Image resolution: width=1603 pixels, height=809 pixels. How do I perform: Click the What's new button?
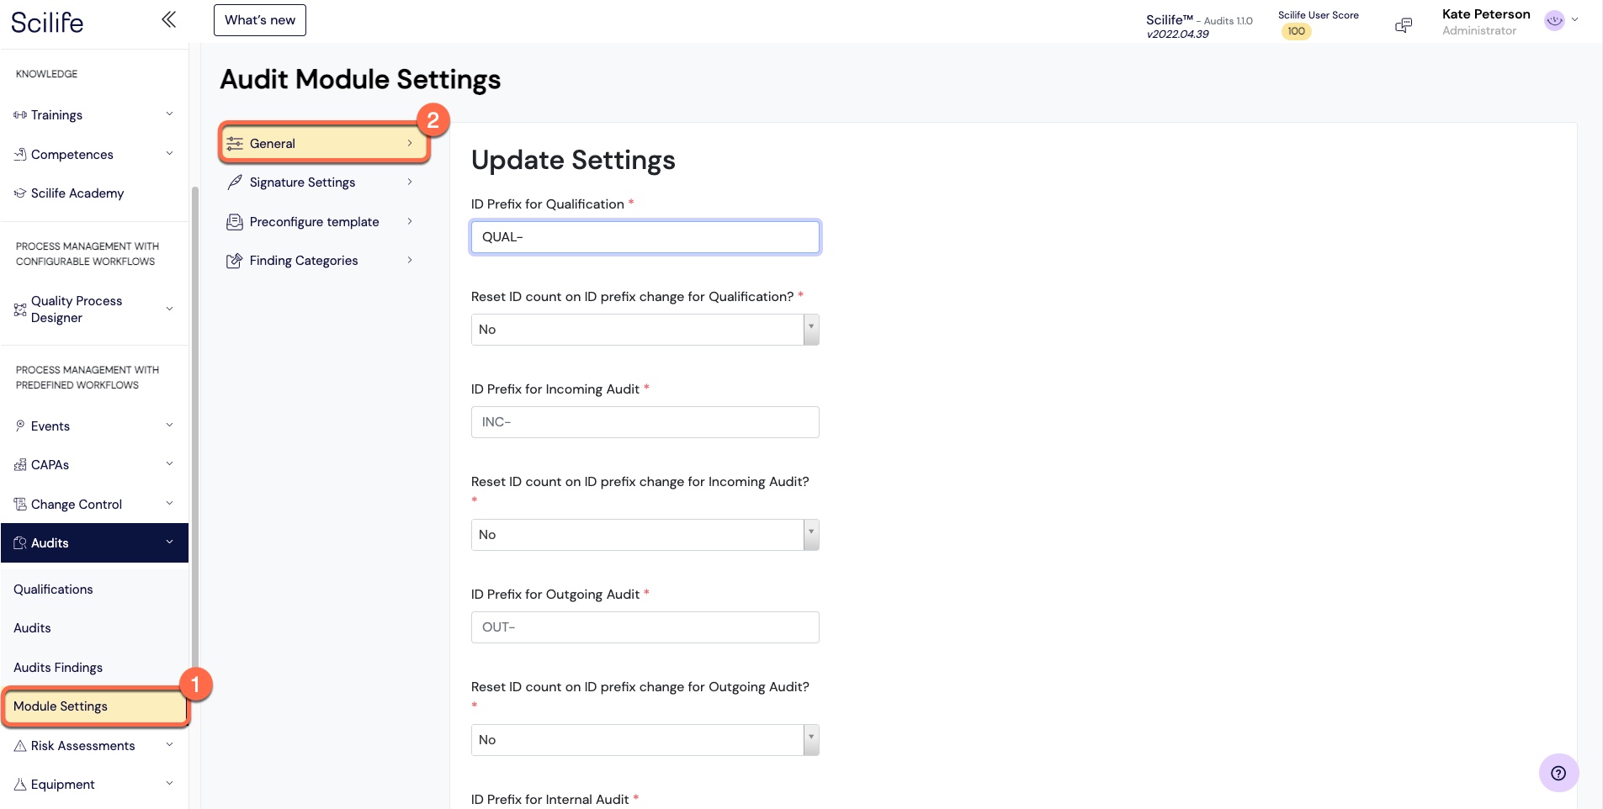pyautogui.click(x=260, y=20)
